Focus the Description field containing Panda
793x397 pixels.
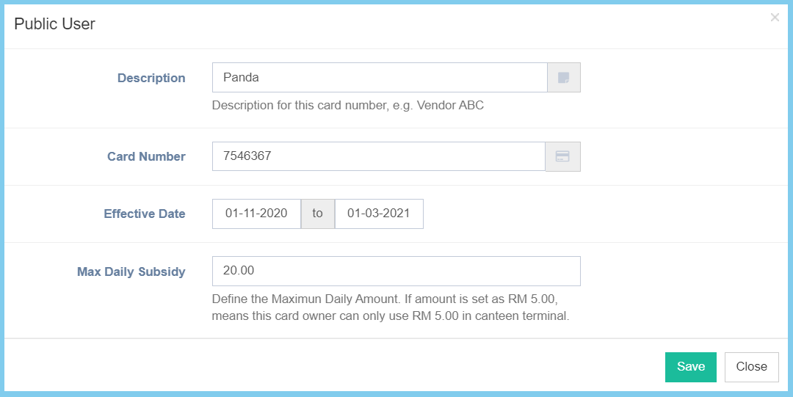click(379, 78)
